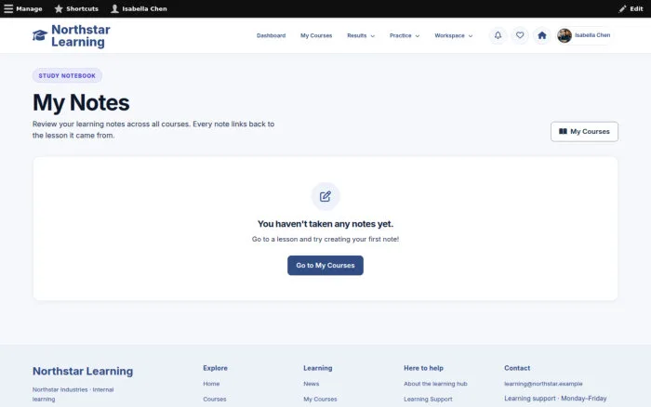This screenshot has height=407, width=651.
Task: Click the Shortcuts star icon
Action: [x=59, y=8]
